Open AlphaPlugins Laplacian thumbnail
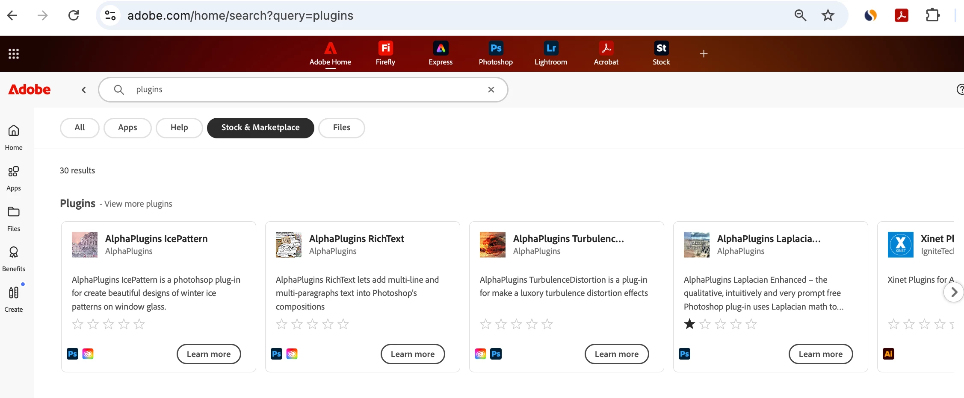 tap(697, 245)
